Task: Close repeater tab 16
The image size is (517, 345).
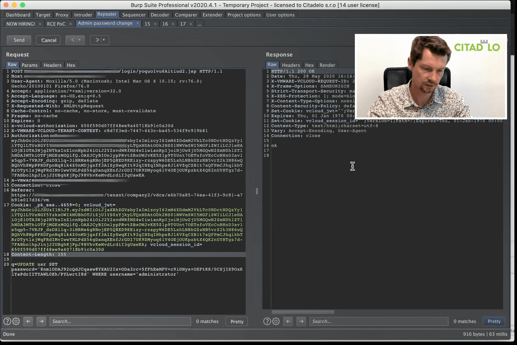Action: 173,24
